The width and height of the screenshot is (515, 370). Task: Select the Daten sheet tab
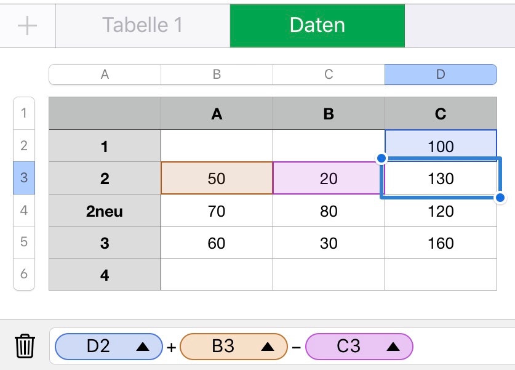pyautogui.click(x=317, y=25)
